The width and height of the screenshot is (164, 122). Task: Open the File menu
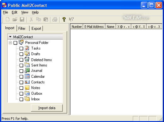coord(5,12)
